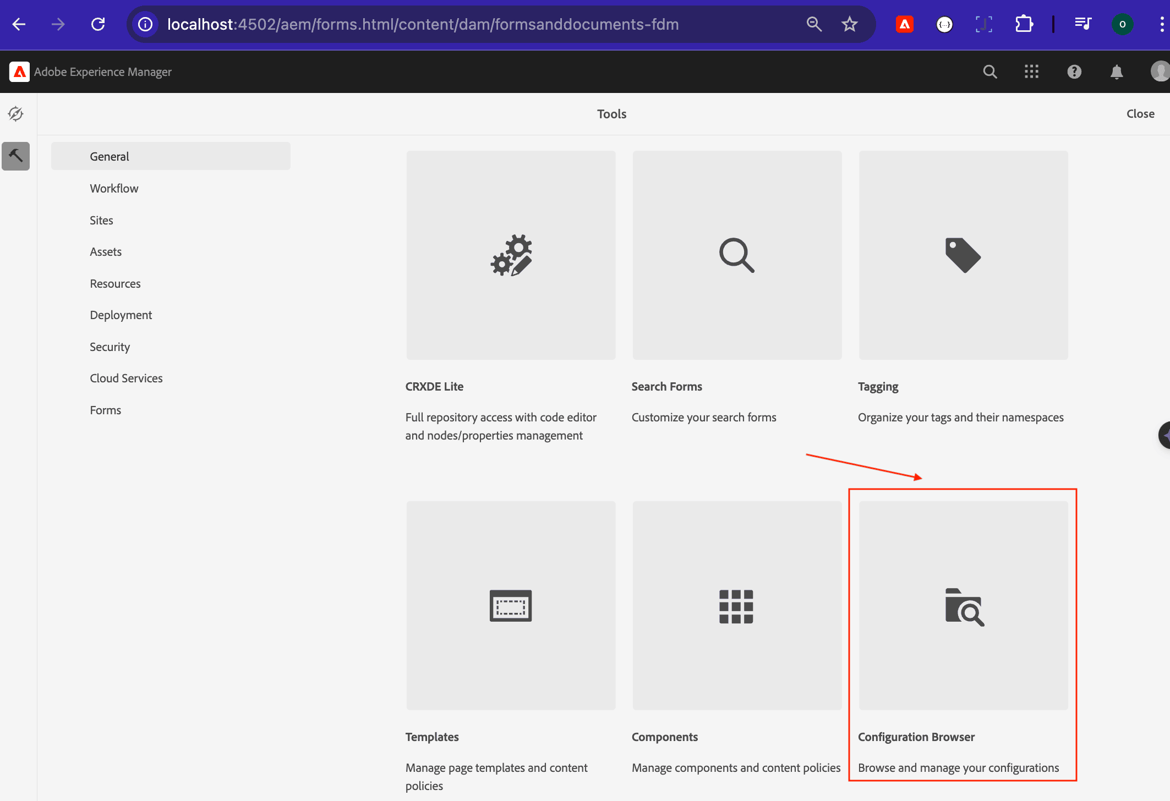Open the CRXDE Lite gears icon card

[511, 255]
